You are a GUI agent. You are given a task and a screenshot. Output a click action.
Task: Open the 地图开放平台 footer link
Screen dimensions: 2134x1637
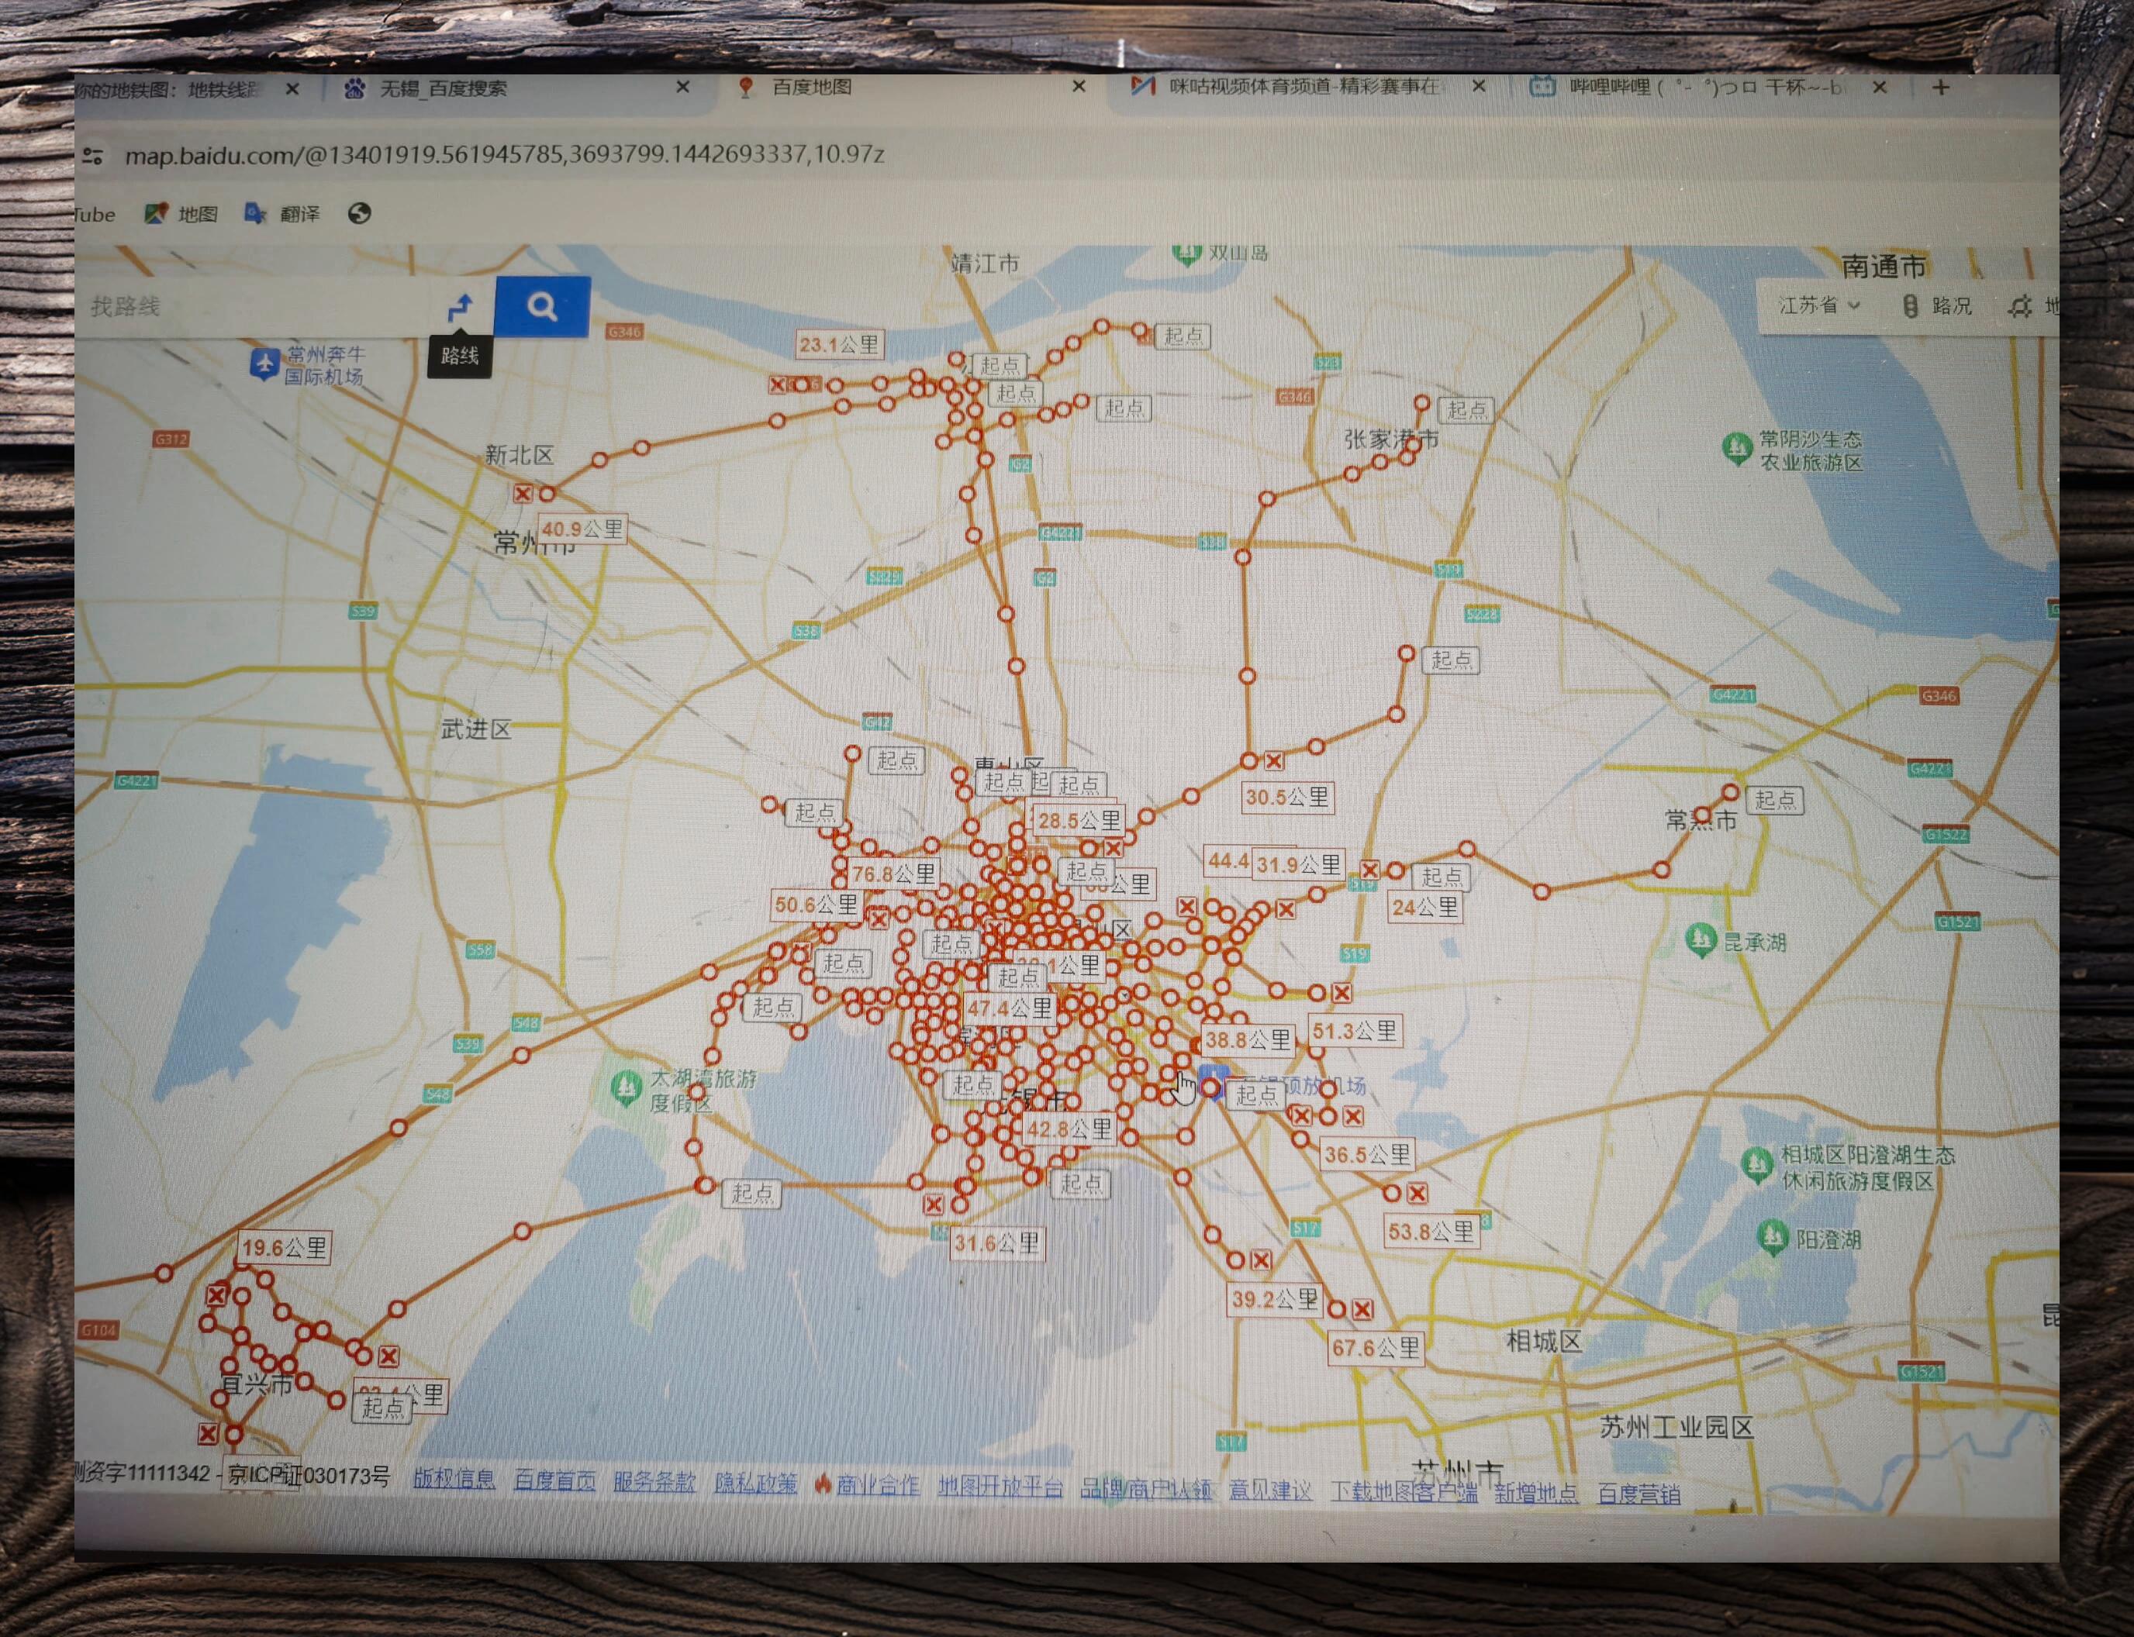(1000, 1487)
